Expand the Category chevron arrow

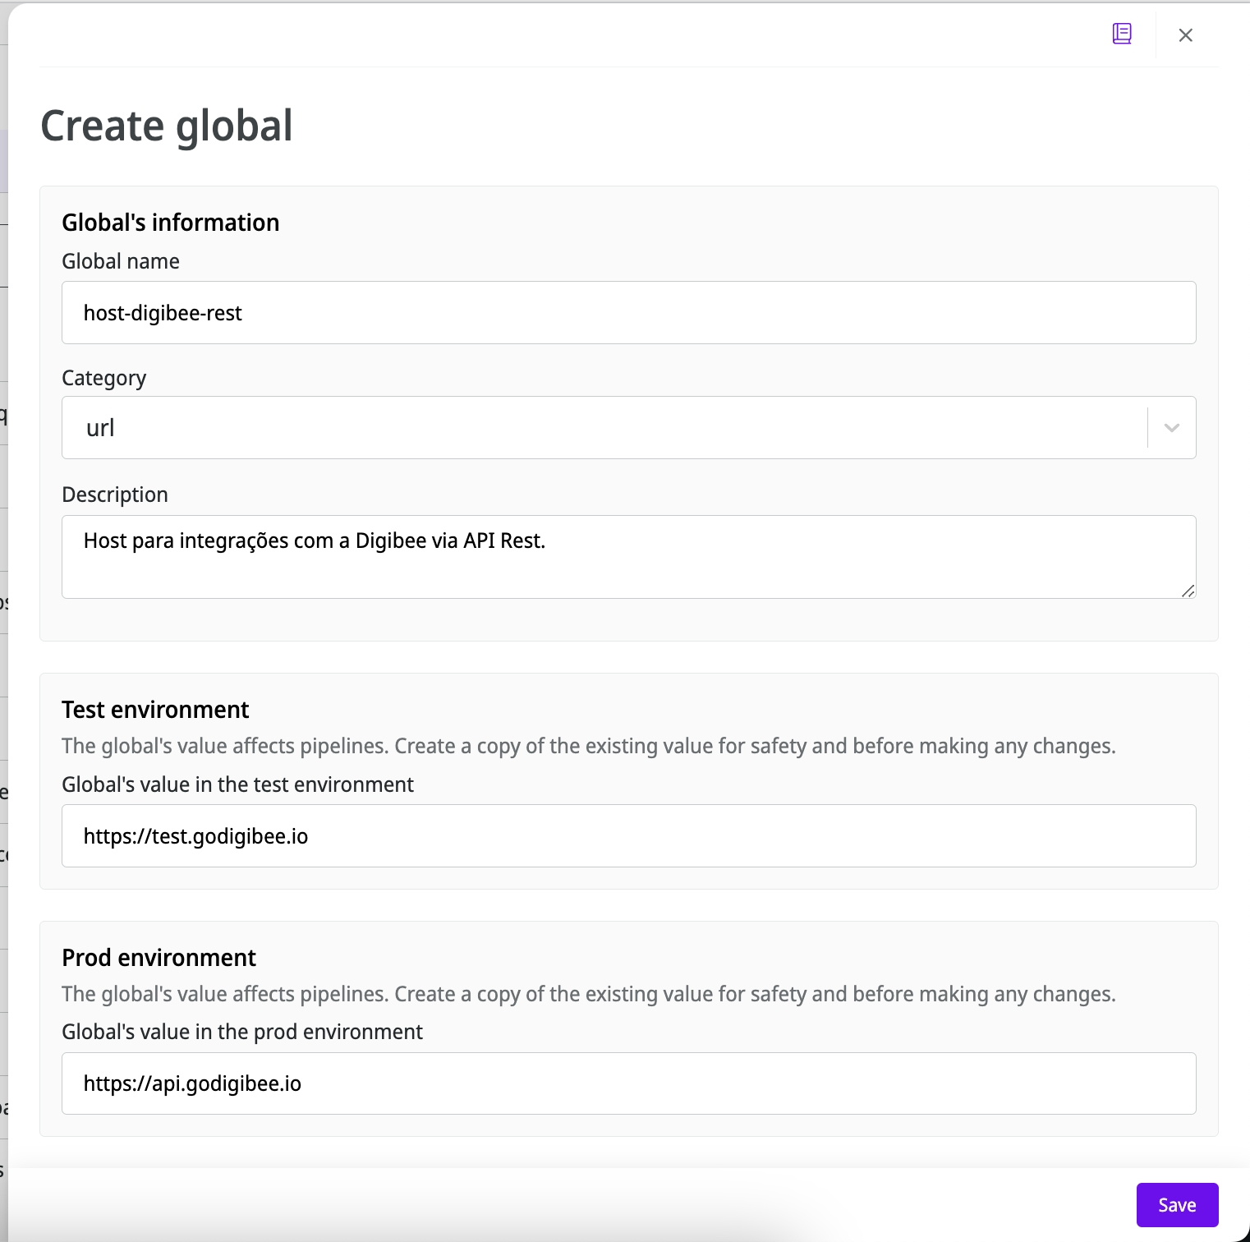pos(1172,428)
